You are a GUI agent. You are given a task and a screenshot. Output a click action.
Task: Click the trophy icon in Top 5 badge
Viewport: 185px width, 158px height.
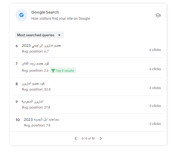click(x=53, y=71)
